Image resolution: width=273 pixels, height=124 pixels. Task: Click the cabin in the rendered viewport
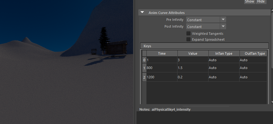116,48
